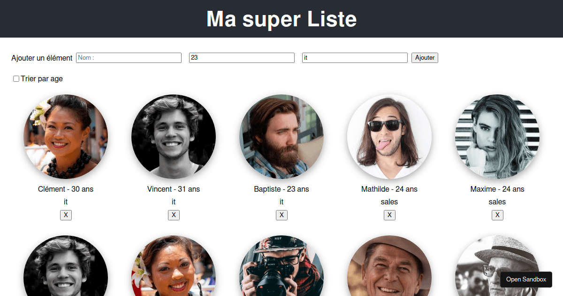Image resolution: width=563 pixels, height=296 pixels.
Task: Select the department input containing "it"
Action: pos(355,57)
